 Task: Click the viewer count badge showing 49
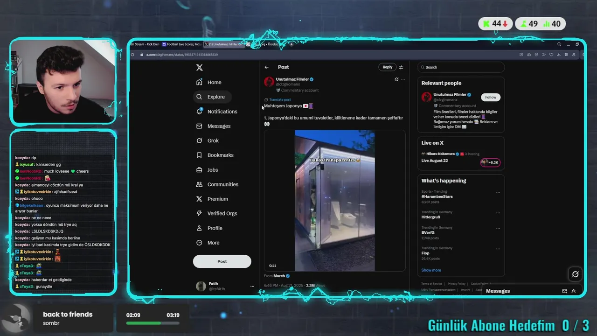tap(528, 24)
